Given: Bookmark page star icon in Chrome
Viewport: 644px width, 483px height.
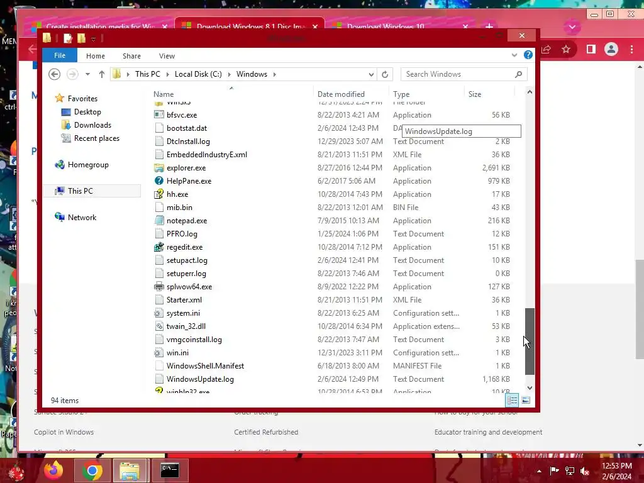Looking at the screenshot, I should 566,49.
